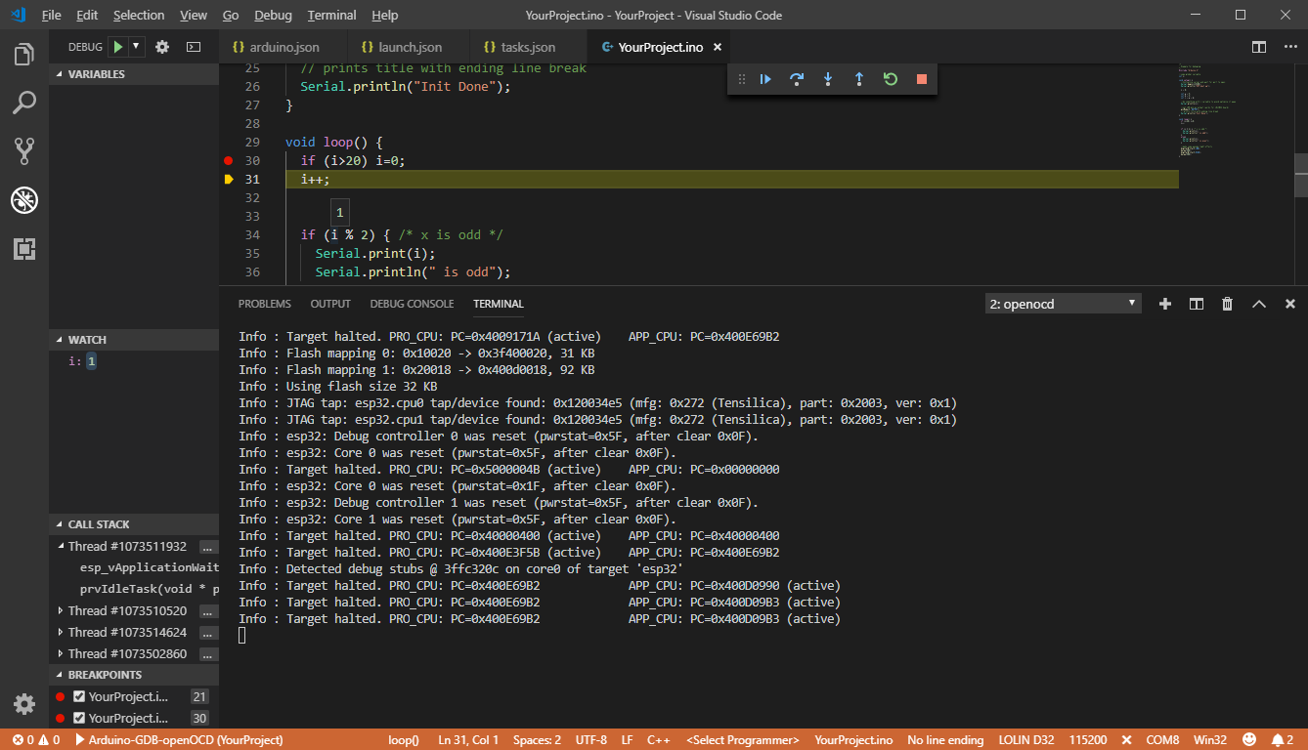
Task: Toggle the breakpoint dot on line 30
Action: (228, 160)
